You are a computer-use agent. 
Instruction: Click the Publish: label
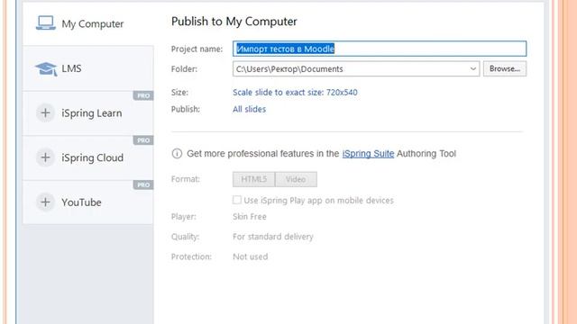(x=186, y=109)
